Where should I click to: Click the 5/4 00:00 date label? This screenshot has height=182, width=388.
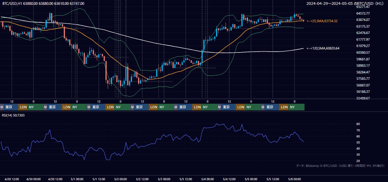[208, 179]
